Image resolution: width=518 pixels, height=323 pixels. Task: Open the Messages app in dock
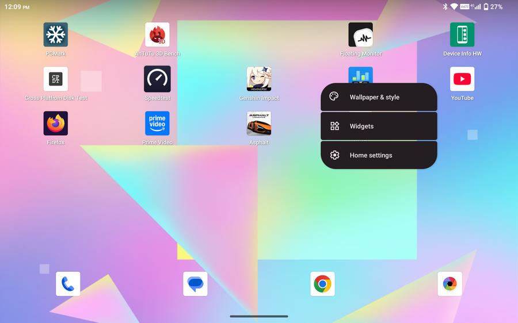195,284
